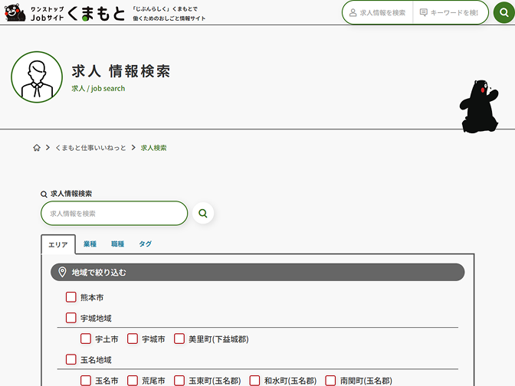Viewport: 515px width, 386px height.
Task: Click the home icon in breadcrumb
Action: point(37,148)
